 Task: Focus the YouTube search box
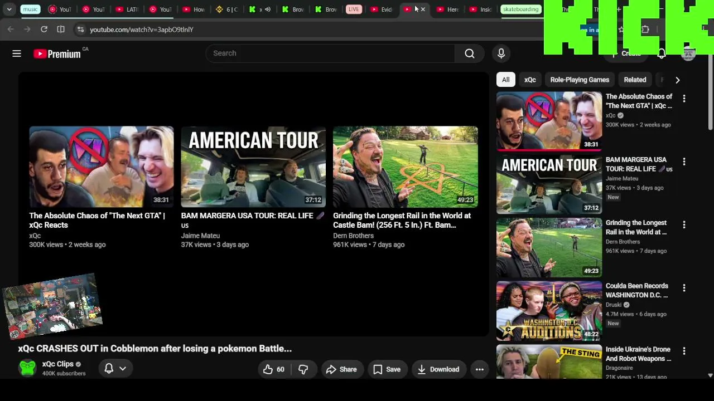click(x=330, y=53)
